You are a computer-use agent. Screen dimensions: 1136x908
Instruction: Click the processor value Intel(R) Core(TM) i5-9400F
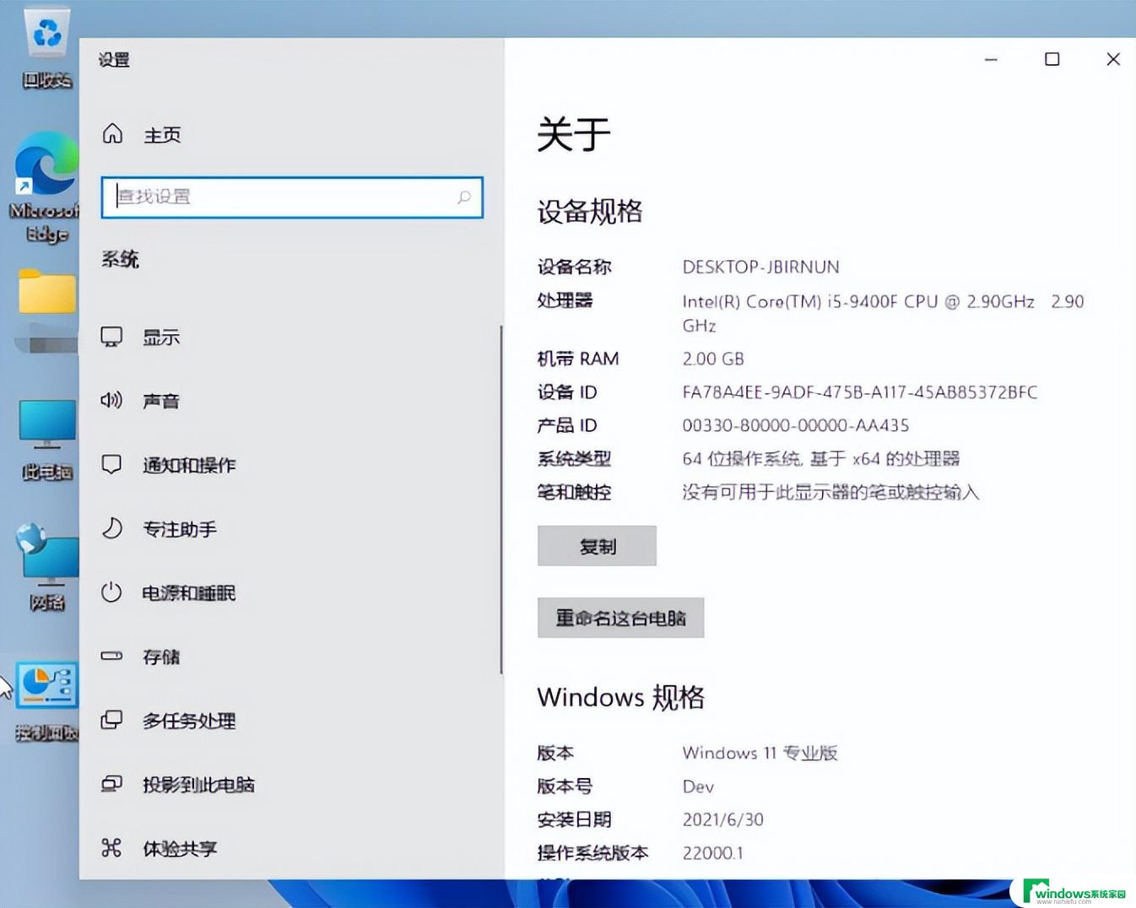[x=883, y=313]
